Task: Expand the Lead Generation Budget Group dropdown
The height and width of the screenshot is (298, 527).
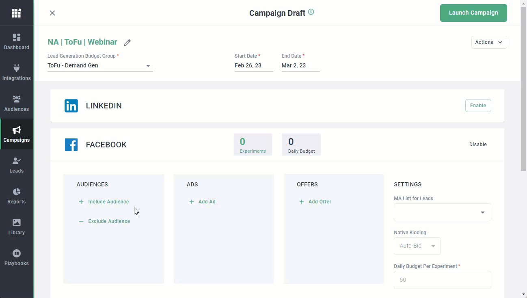Action: [x=100, y=66]
